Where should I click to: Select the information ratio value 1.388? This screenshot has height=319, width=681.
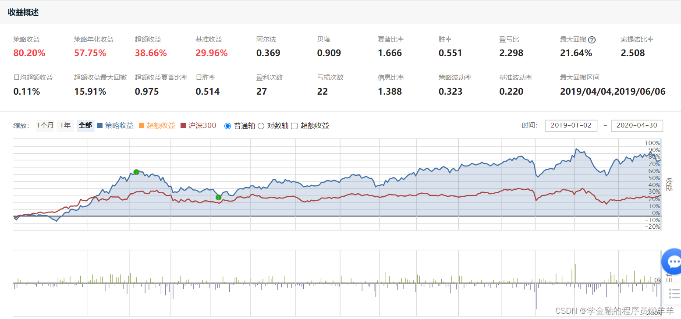click(x=390, y=92)
